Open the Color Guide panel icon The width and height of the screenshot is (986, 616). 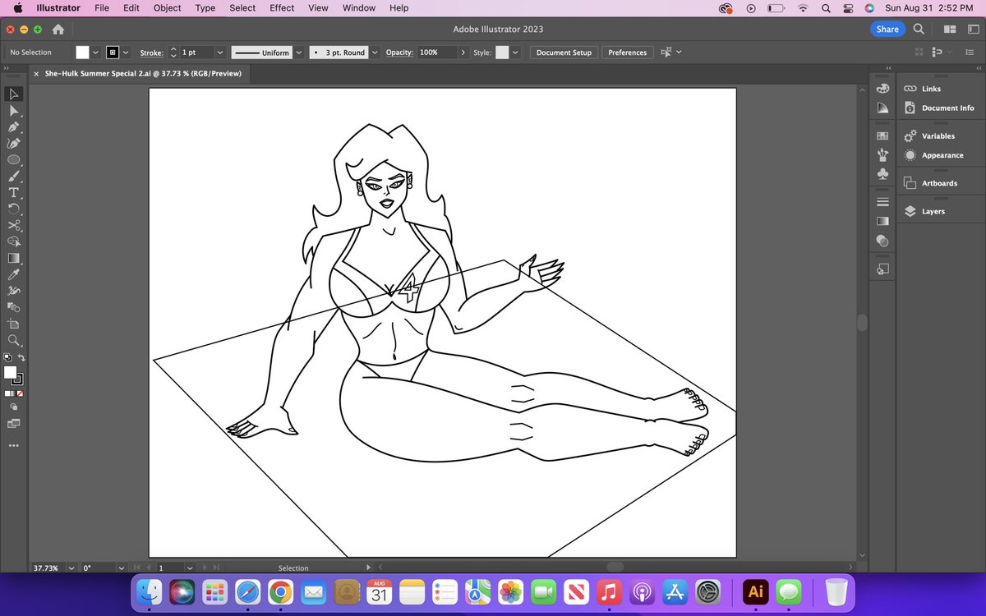[882, 108]
